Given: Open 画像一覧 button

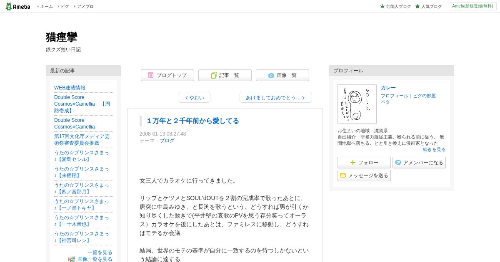Looking at the screenshot, I should [x=282, y=75].
